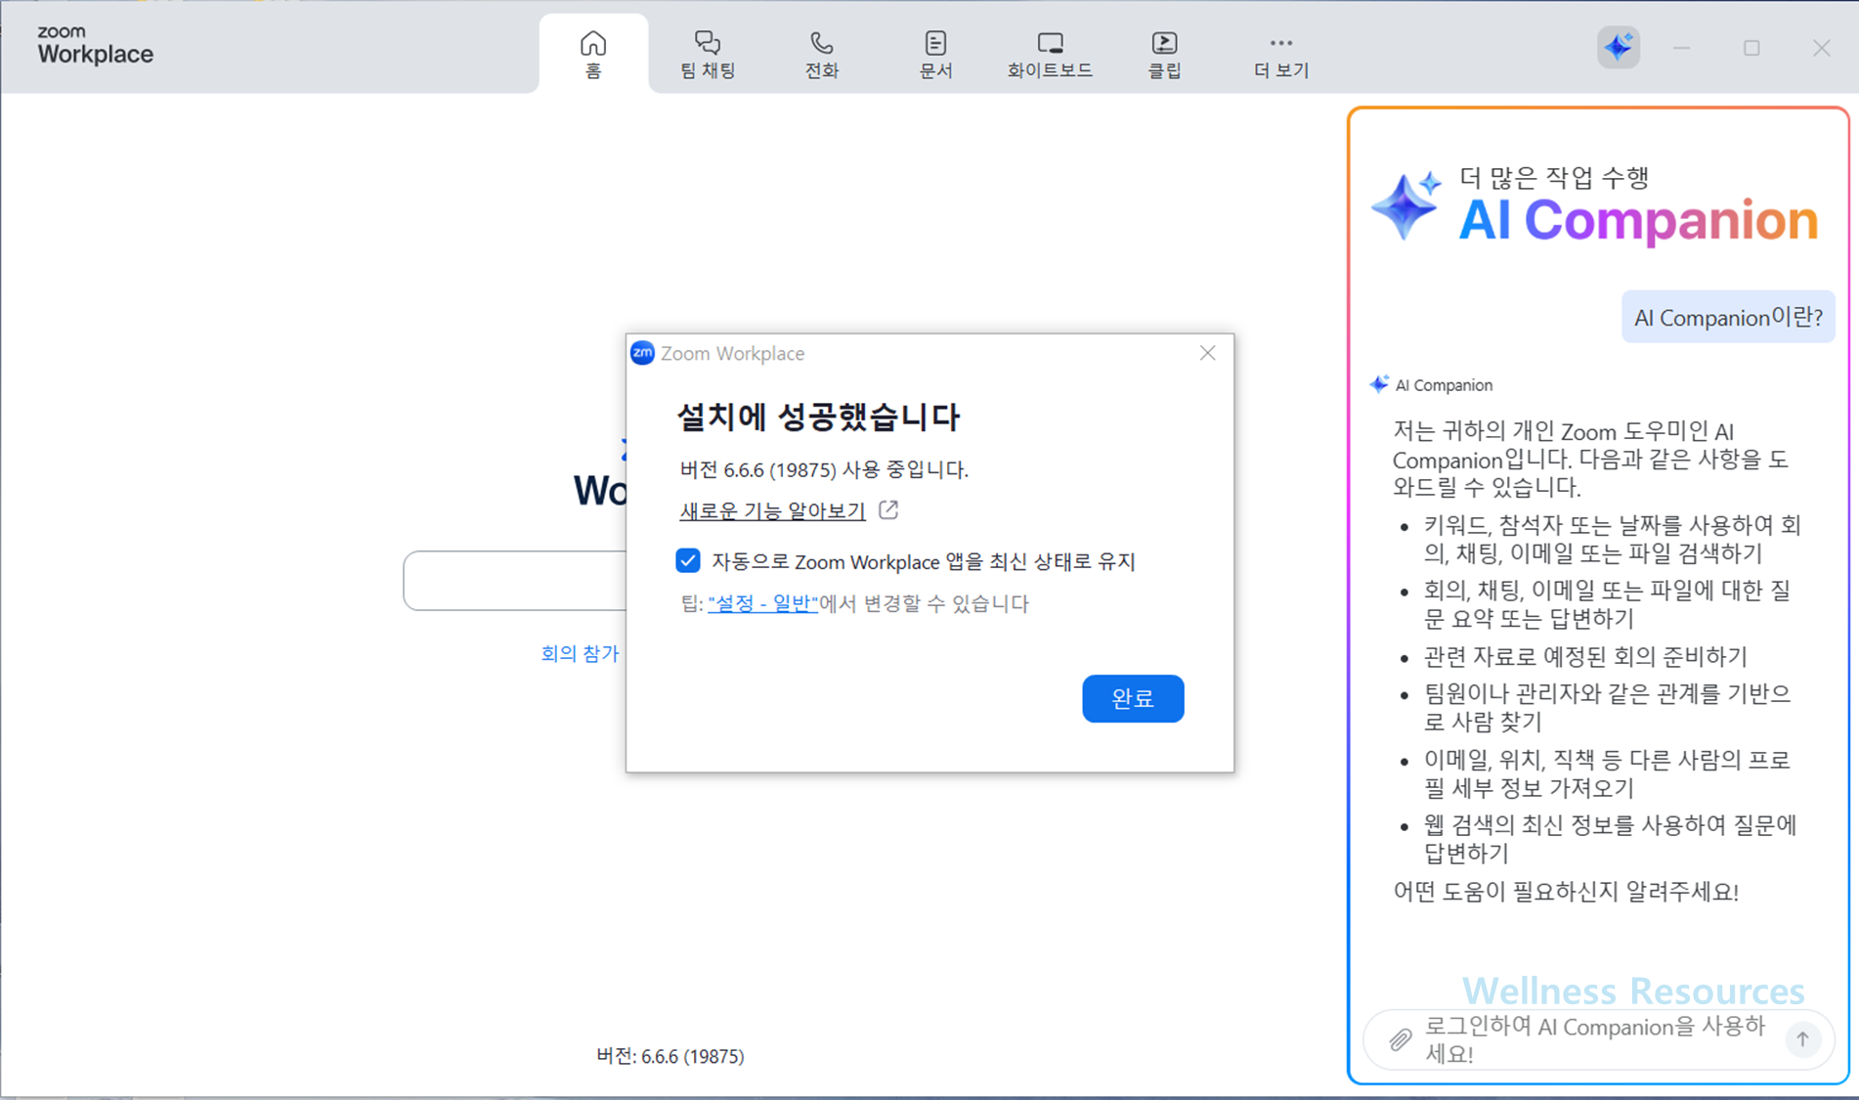Viewport: 1859px width, 1100px height.
Task: Click the external link icon beside 새로운 기능 알아보기
Action: coord(888,509)
